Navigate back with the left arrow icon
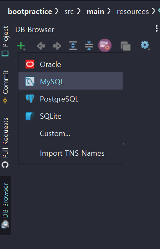The width and height of the screenshot is (160, 249). (41, 46)
